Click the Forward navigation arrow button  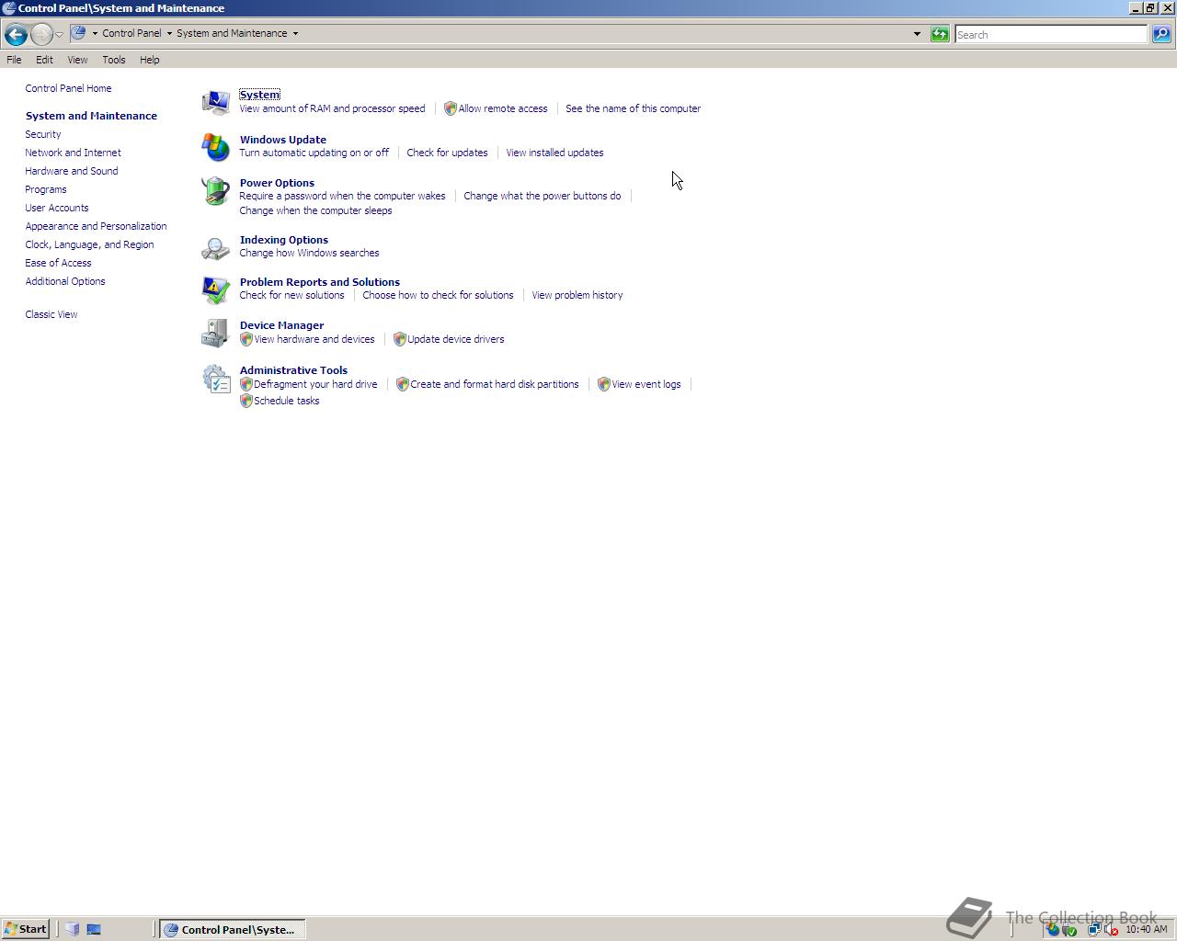point(41,34)
